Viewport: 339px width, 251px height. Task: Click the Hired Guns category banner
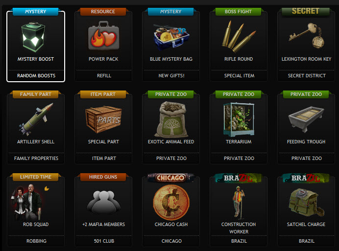coord(103,177)
